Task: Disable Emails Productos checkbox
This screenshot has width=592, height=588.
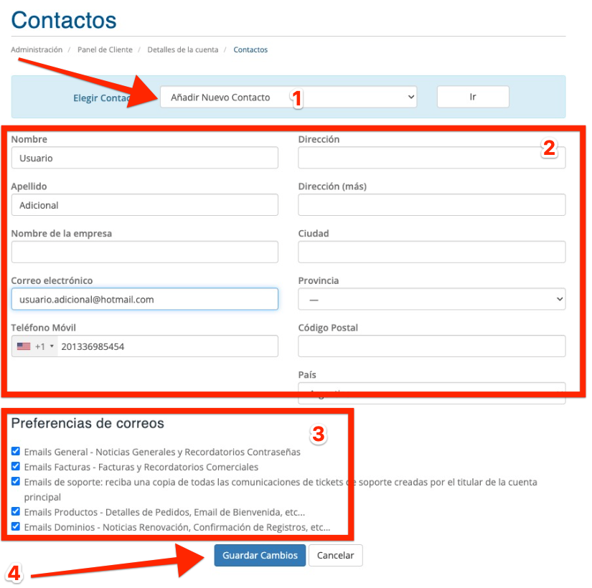Action: (x=16, y=512)
